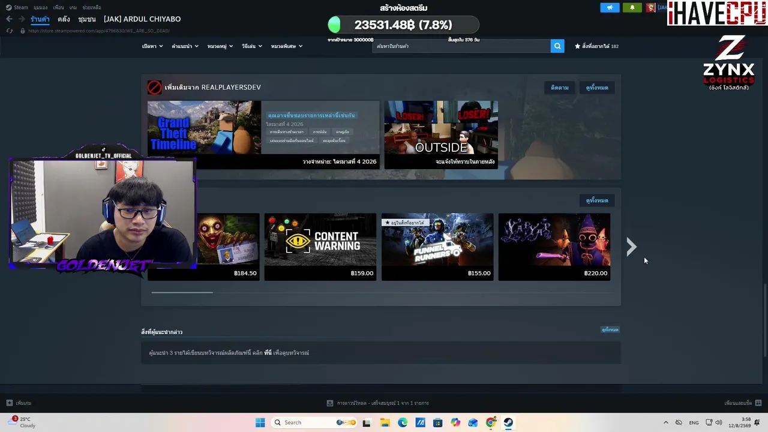Show hidden system tray icons chevron

pos(665,422)
